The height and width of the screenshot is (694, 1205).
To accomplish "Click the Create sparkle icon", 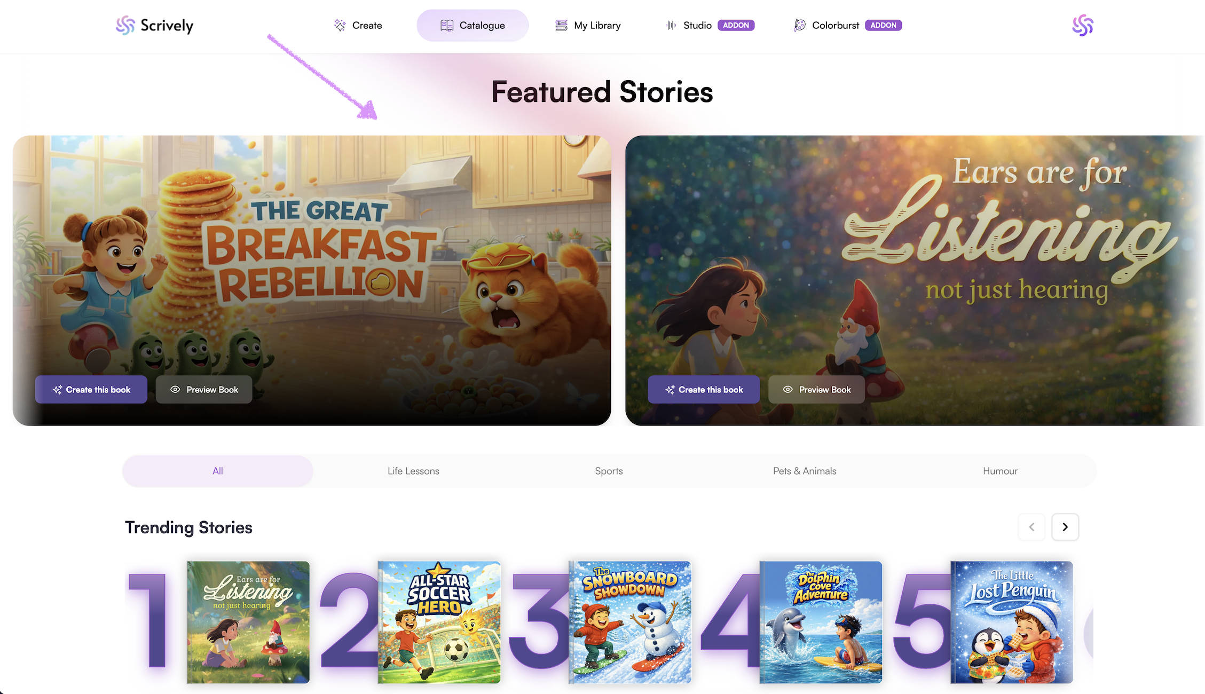I will (x=340, y=25).
